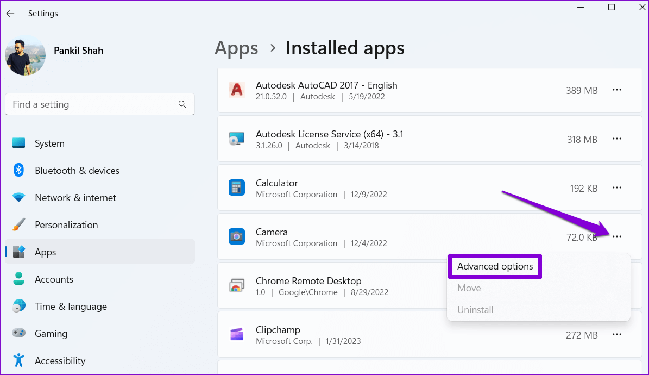Click the Clipchamp app icon
Viewport: 649px width, 375px height.
click(237, 334)
